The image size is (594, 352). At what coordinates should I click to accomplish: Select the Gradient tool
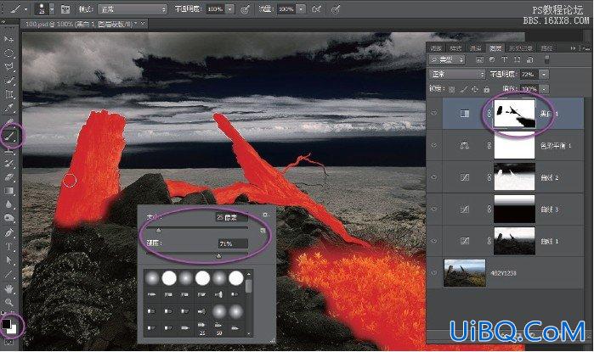coord(8,191)
